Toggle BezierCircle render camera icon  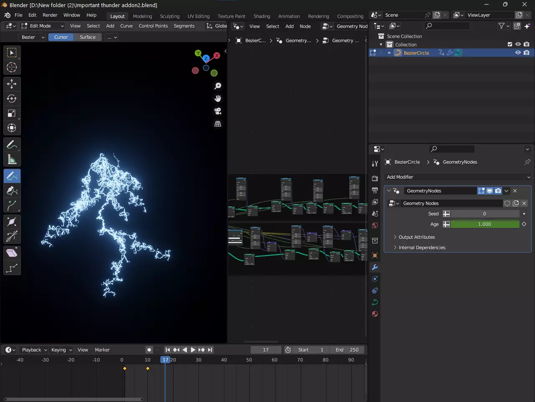pyautogui.click(x=526, y=53)
